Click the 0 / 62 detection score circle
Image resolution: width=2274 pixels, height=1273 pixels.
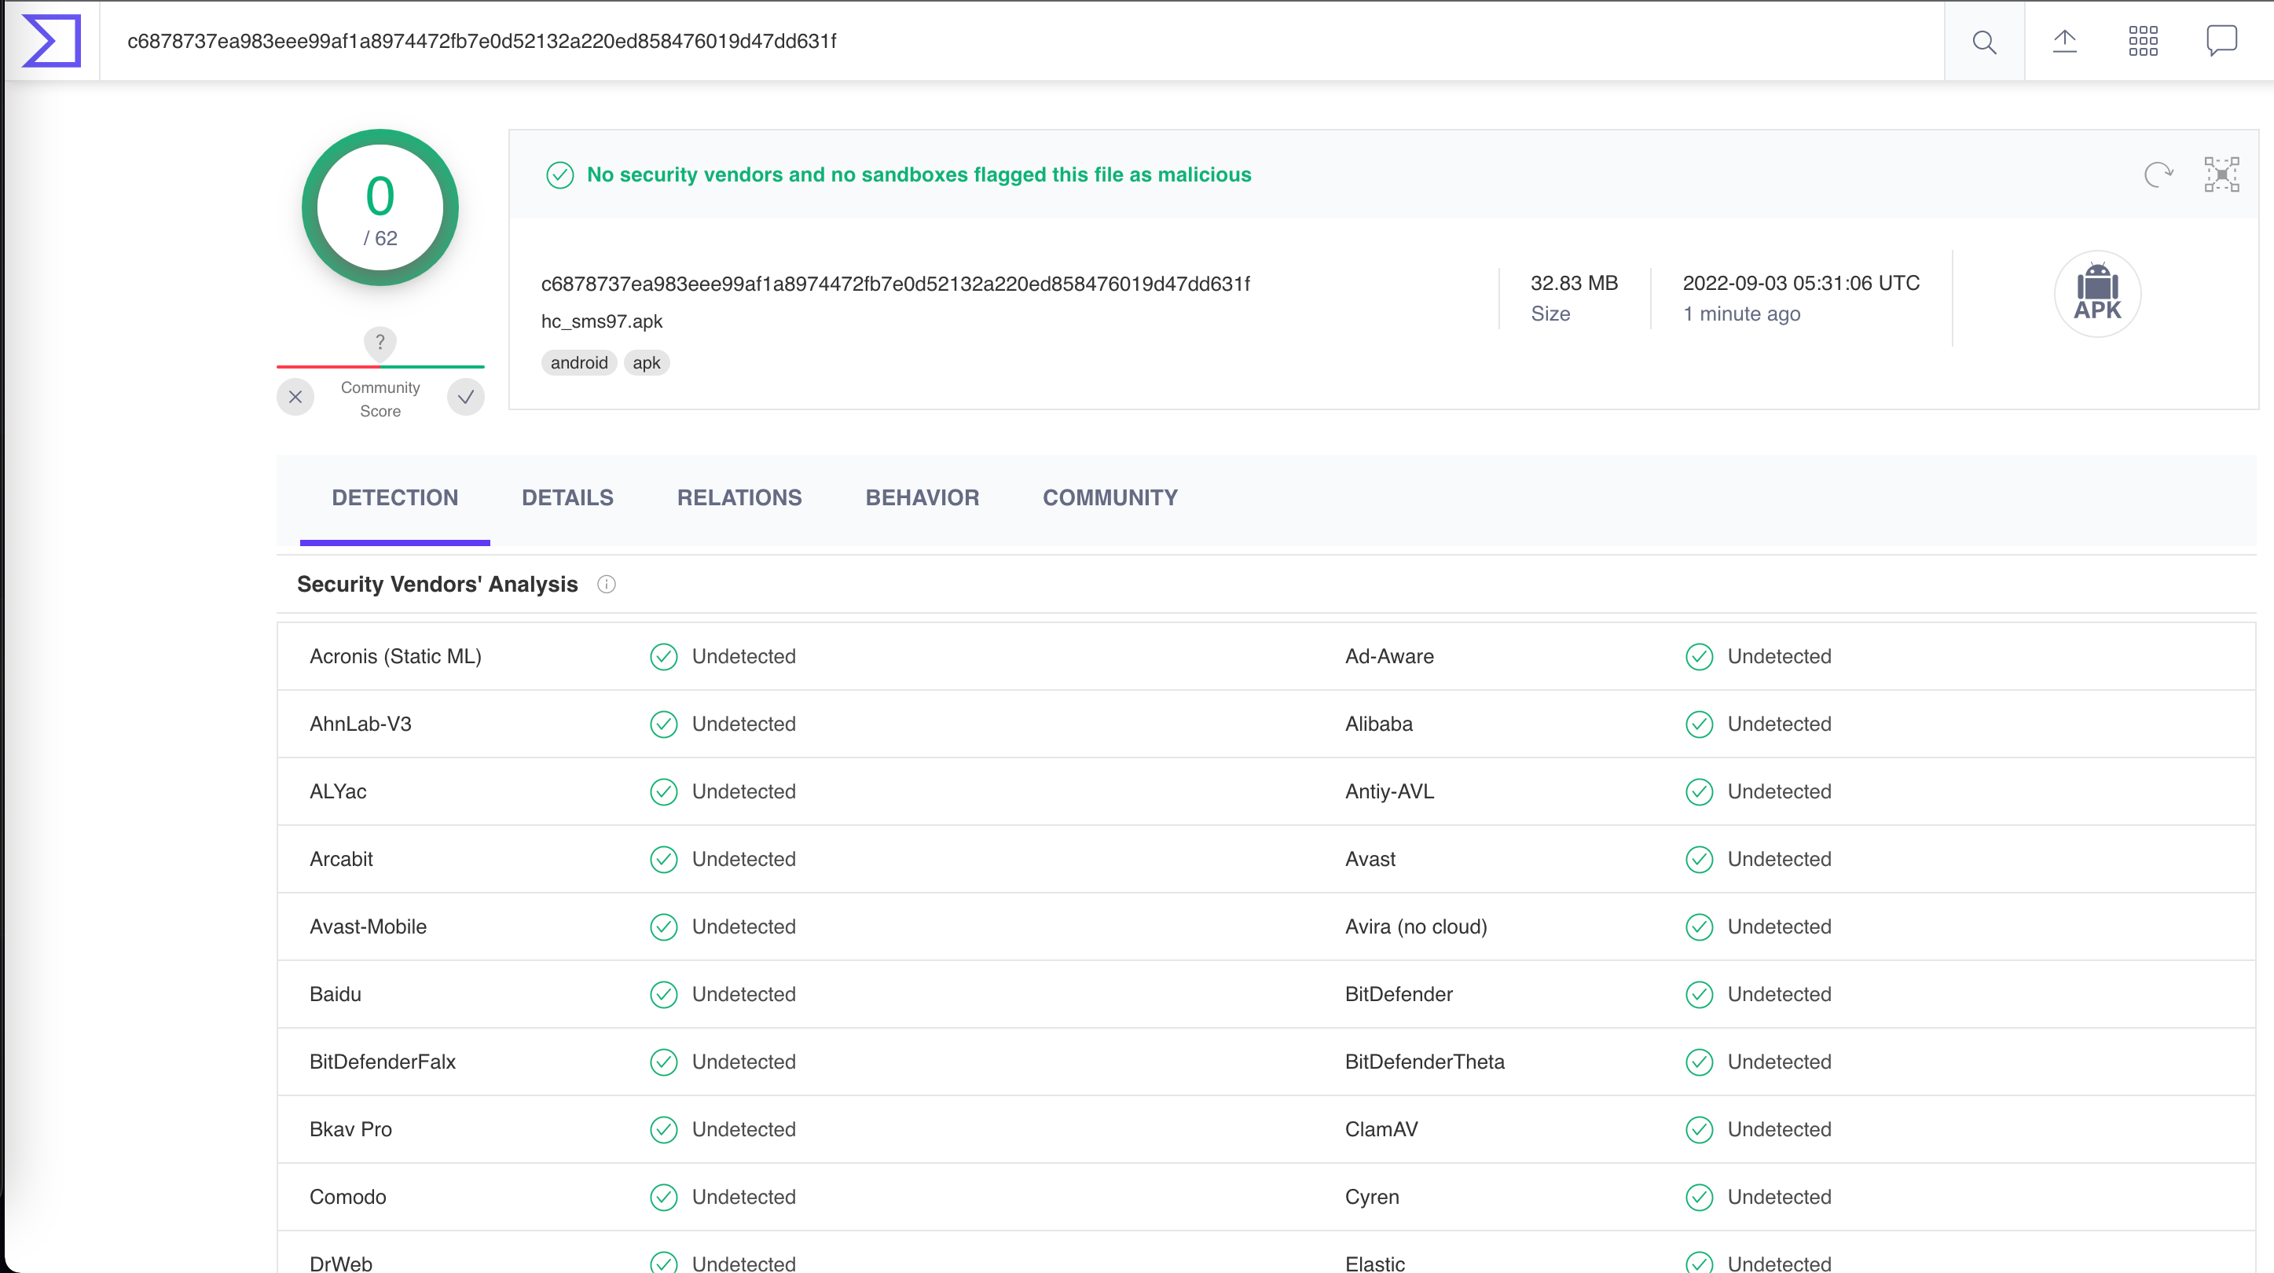pyautogui.click(x=380, y=208)
